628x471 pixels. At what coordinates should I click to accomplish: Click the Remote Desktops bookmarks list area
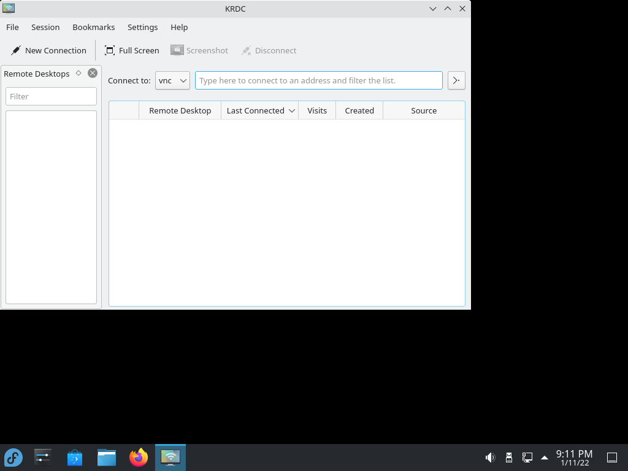52,207
